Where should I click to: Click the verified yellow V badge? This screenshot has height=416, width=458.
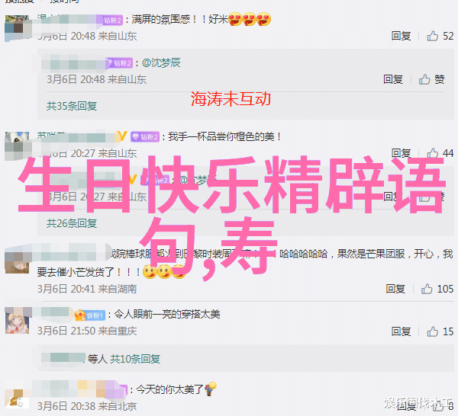click(122, 136)
